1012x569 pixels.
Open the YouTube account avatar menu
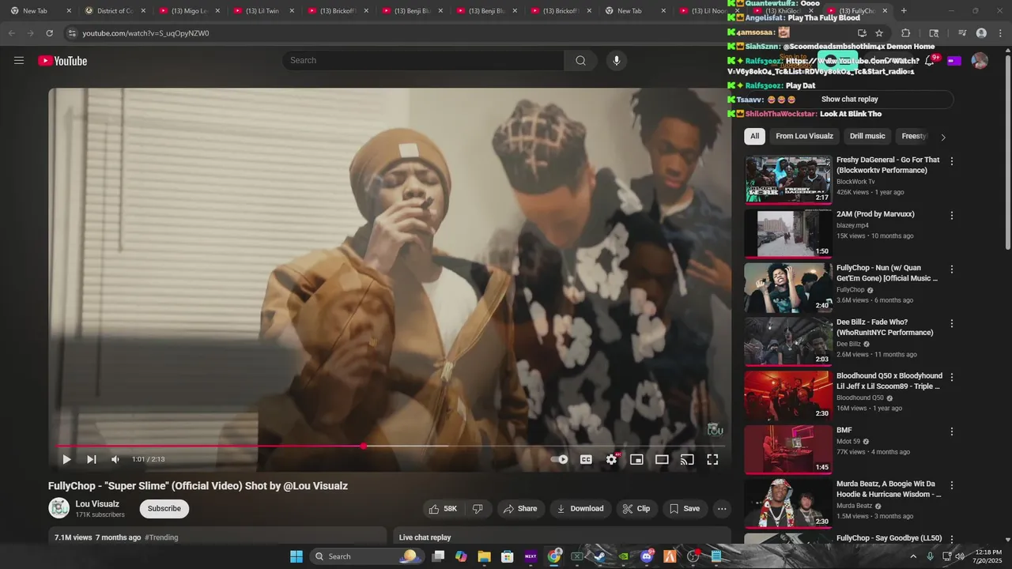[x=980, y=61]
